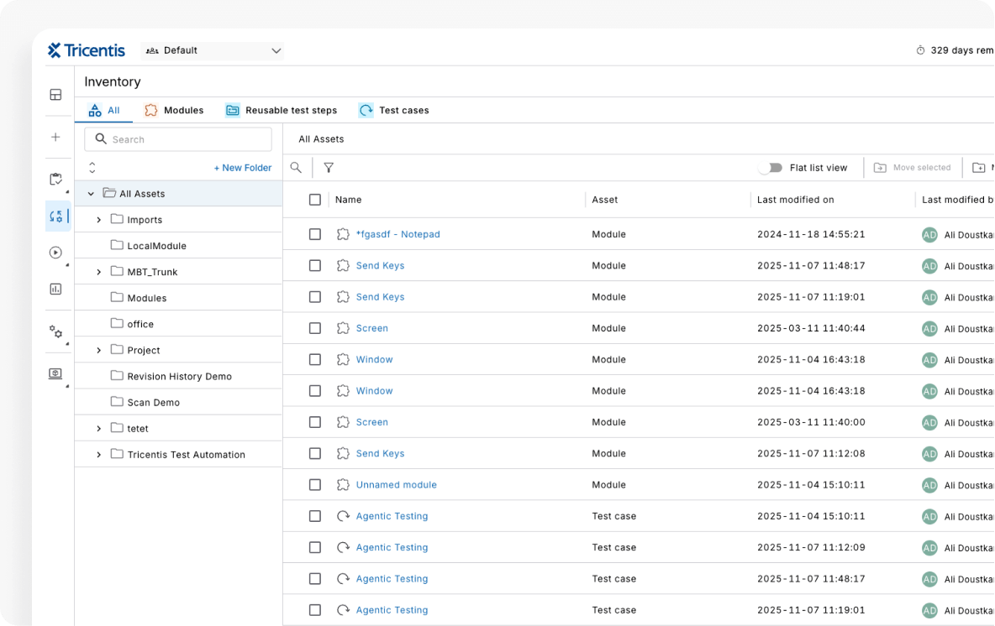Screen dimensions: 995x626
Task: Open the play/run icon in sidebar
Action: pyautogui.click(x=55, y=253)
